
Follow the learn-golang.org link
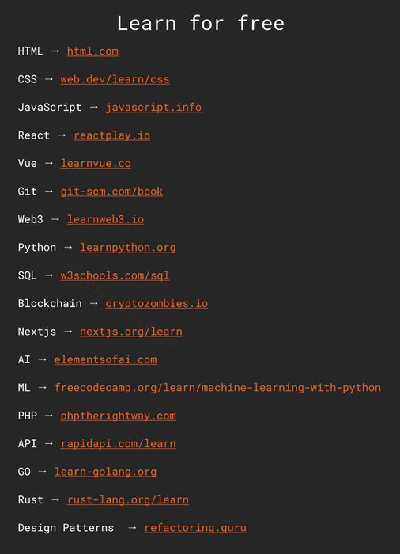(105, 472)
